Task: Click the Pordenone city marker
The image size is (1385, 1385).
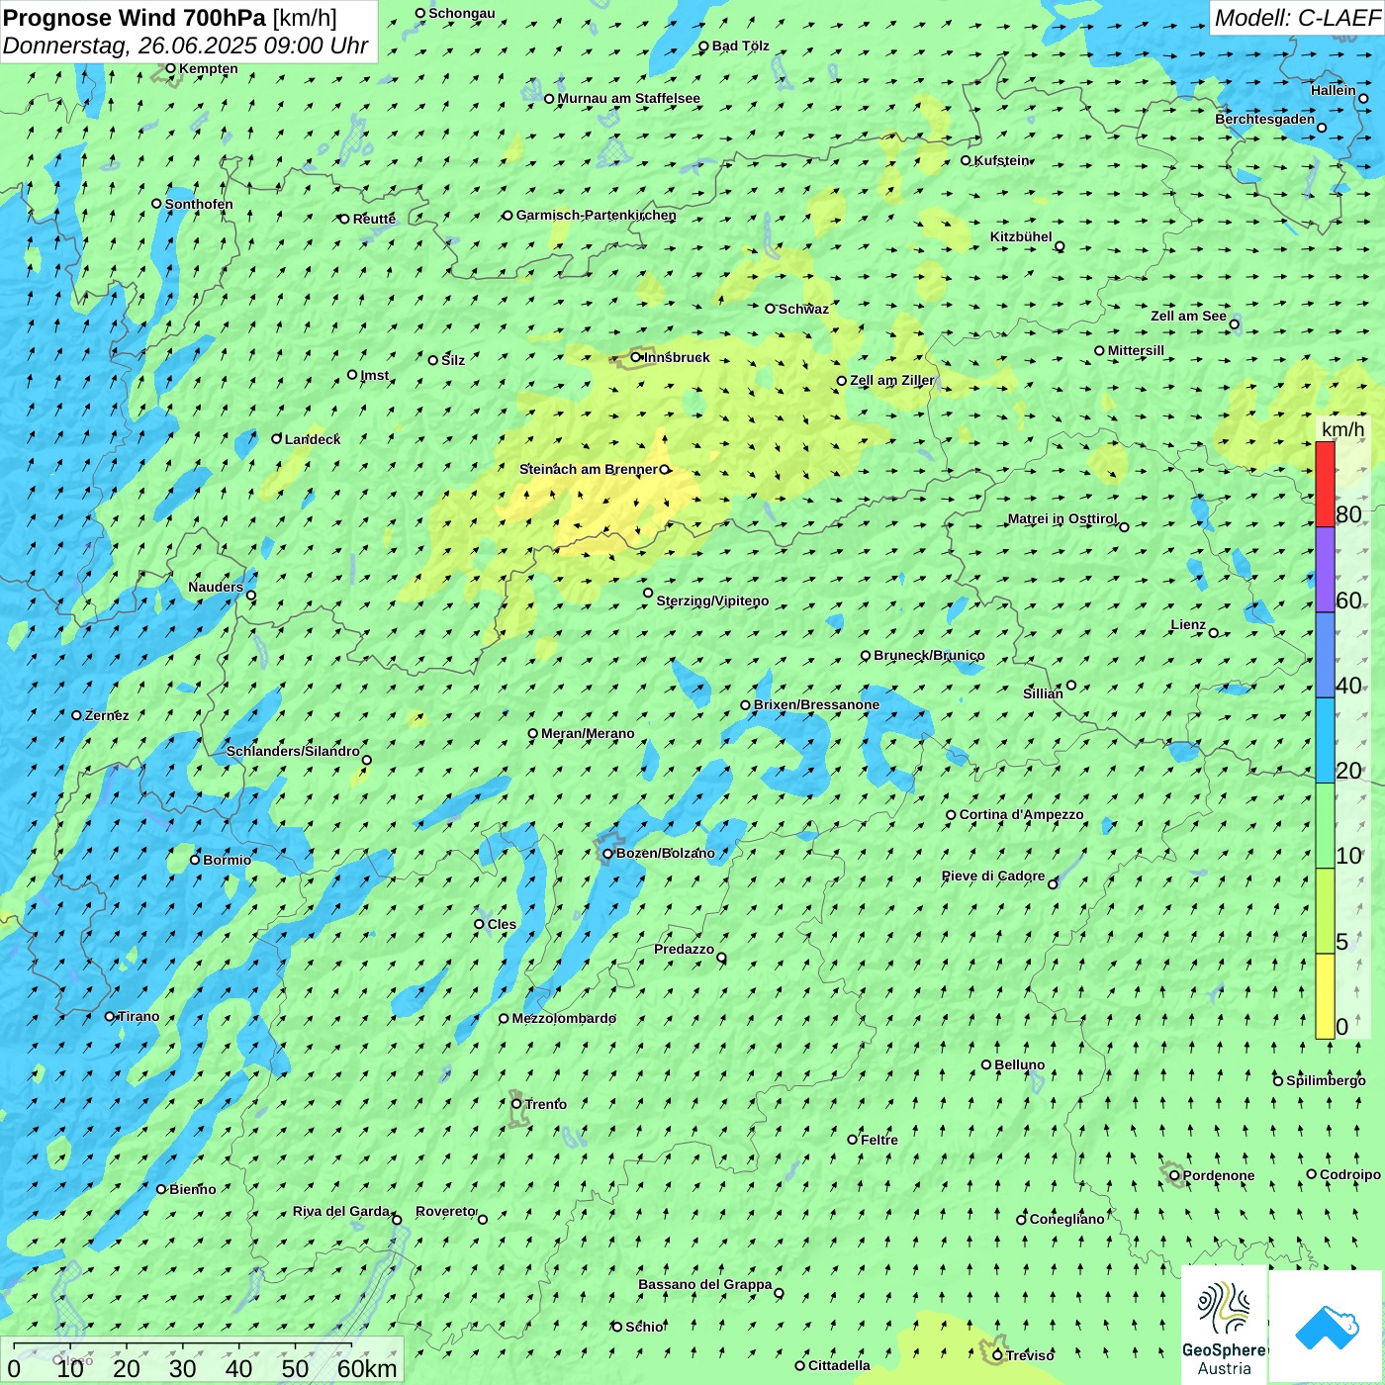Action: (x=1174, y=1175)
